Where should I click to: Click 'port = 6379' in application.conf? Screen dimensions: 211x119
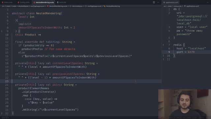(x=186, y=52)
